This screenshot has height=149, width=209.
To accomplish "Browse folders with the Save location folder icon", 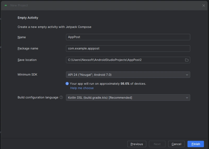I will click(187, 60).
